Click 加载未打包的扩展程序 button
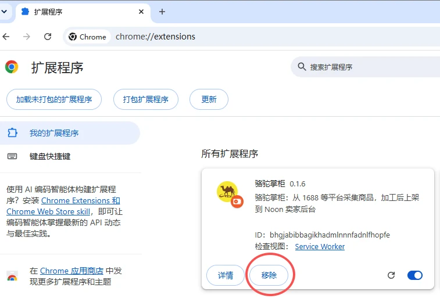The image size is (440, 302). pos(54,99)
